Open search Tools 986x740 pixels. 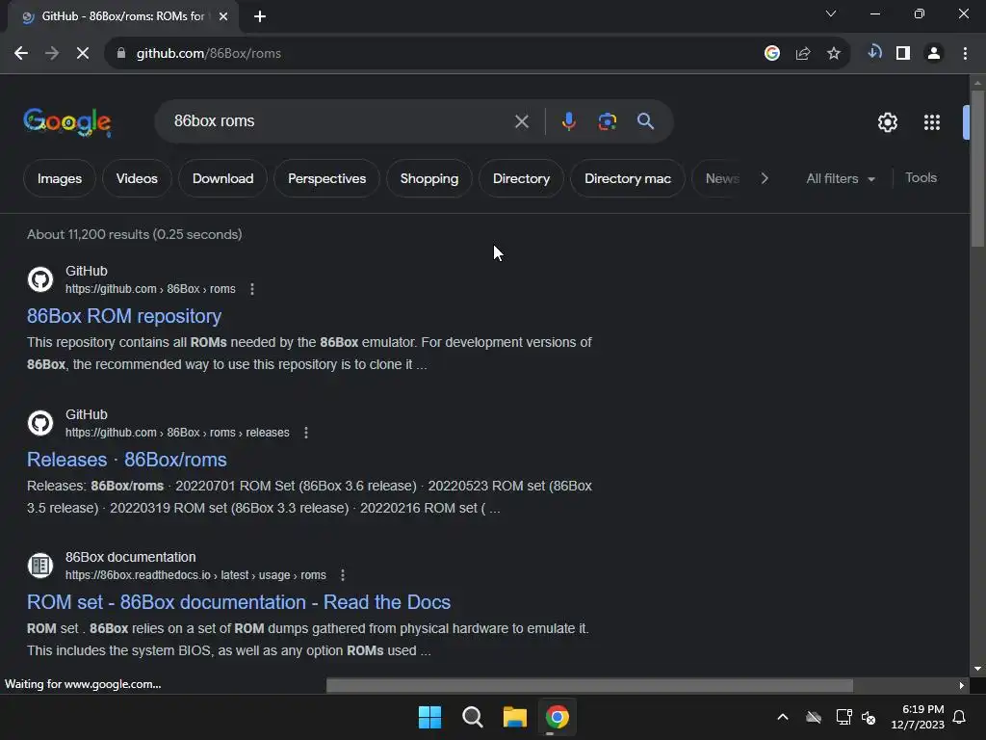[x=921, y=178]
